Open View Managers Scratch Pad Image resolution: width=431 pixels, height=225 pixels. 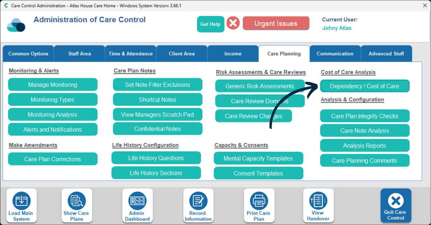157,115
